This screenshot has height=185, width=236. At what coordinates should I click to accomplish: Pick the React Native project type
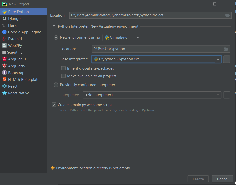click(24, 93)
